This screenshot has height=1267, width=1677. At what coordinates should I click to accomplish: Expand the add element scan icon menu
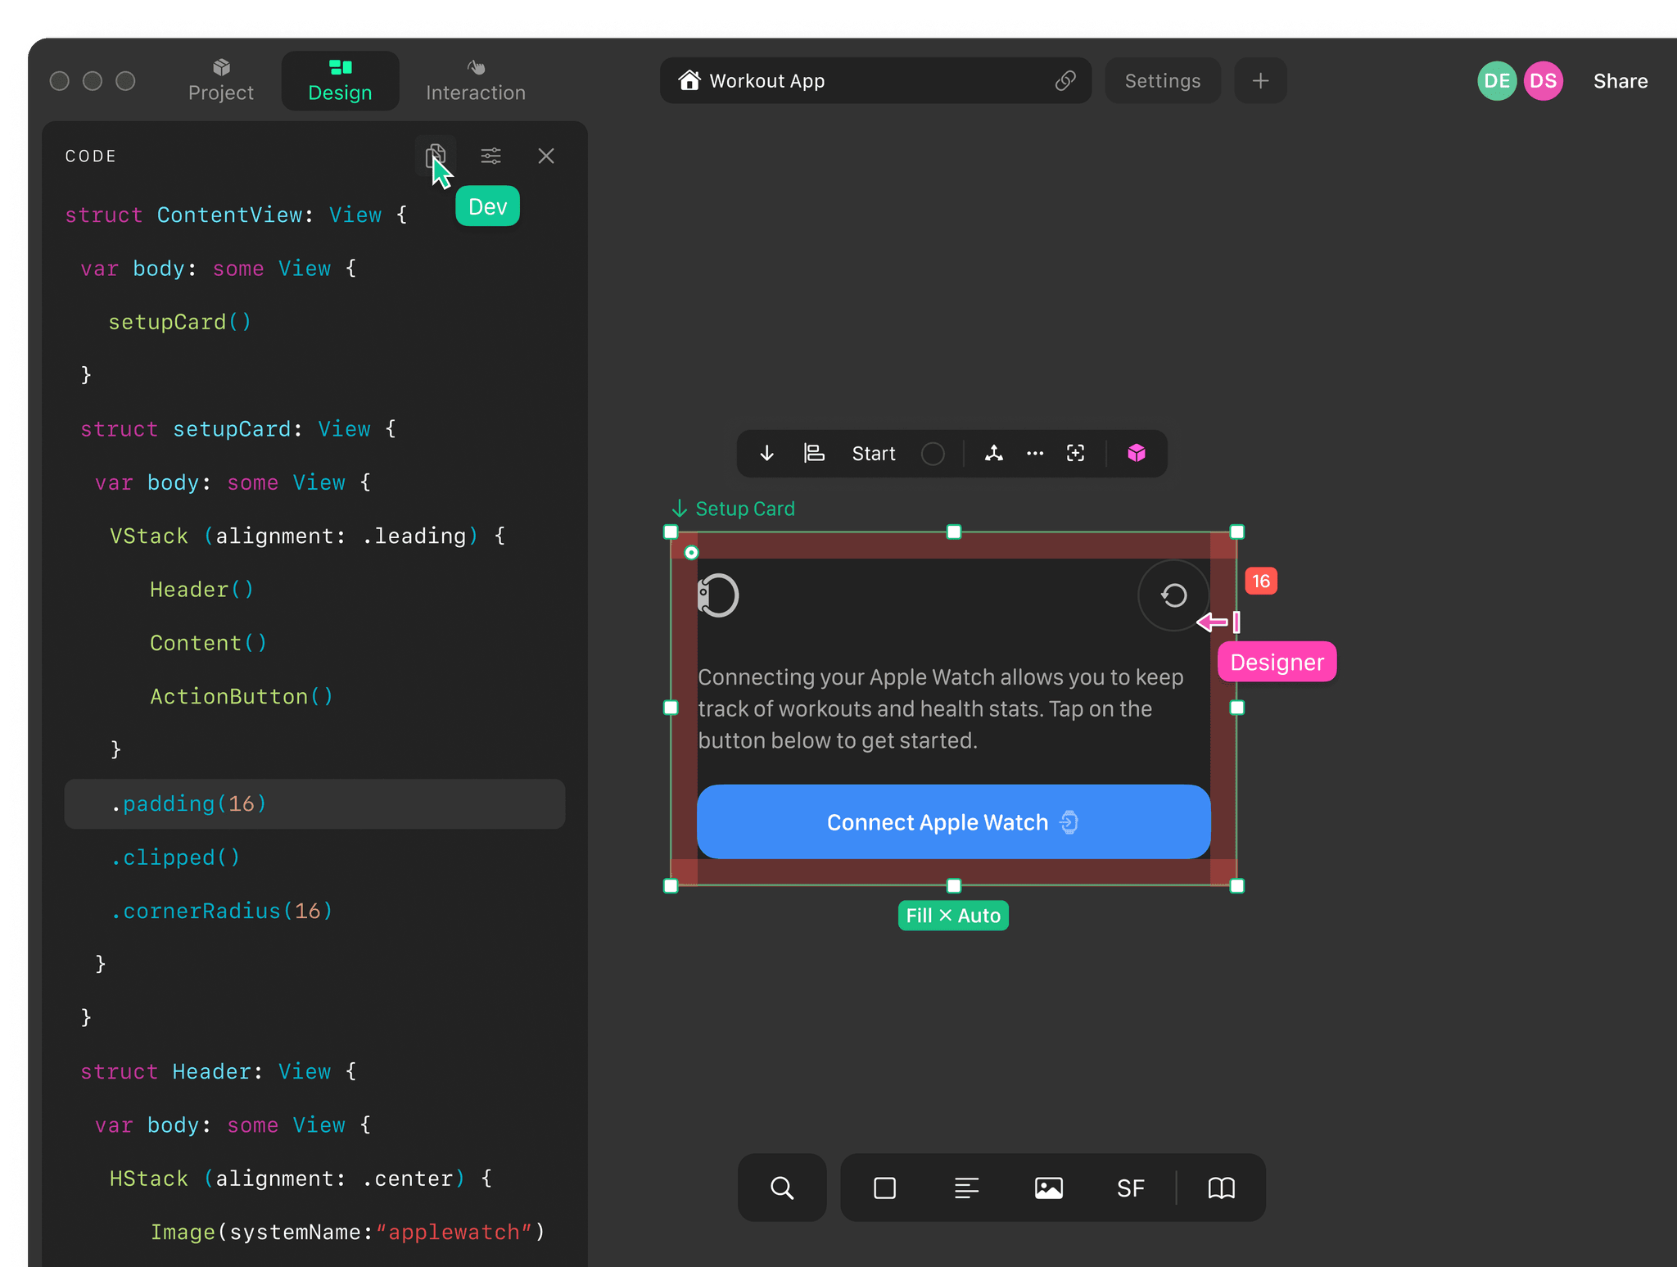click(x=1076, y=453)
